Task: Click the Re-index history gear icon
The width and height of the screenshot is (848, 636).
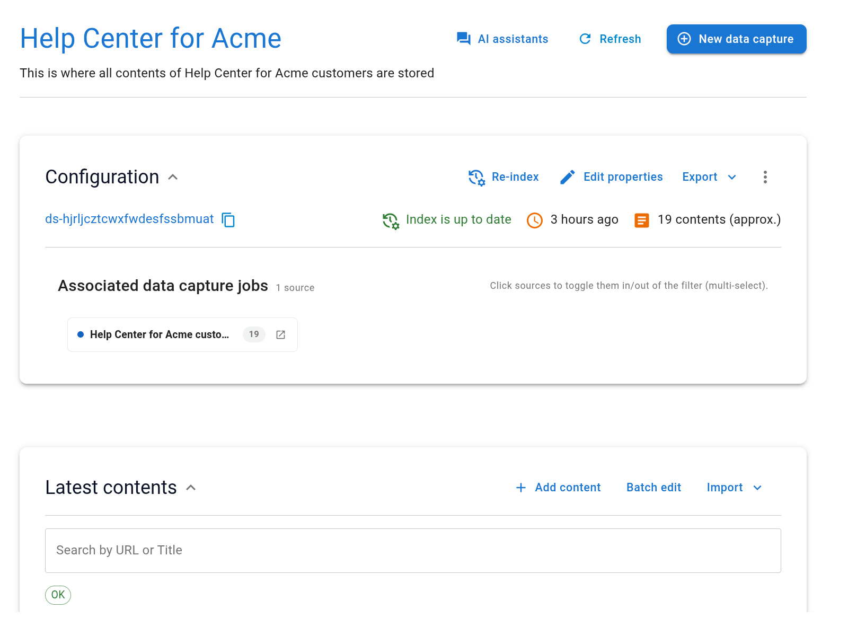Action: click(x=476, y=178)
